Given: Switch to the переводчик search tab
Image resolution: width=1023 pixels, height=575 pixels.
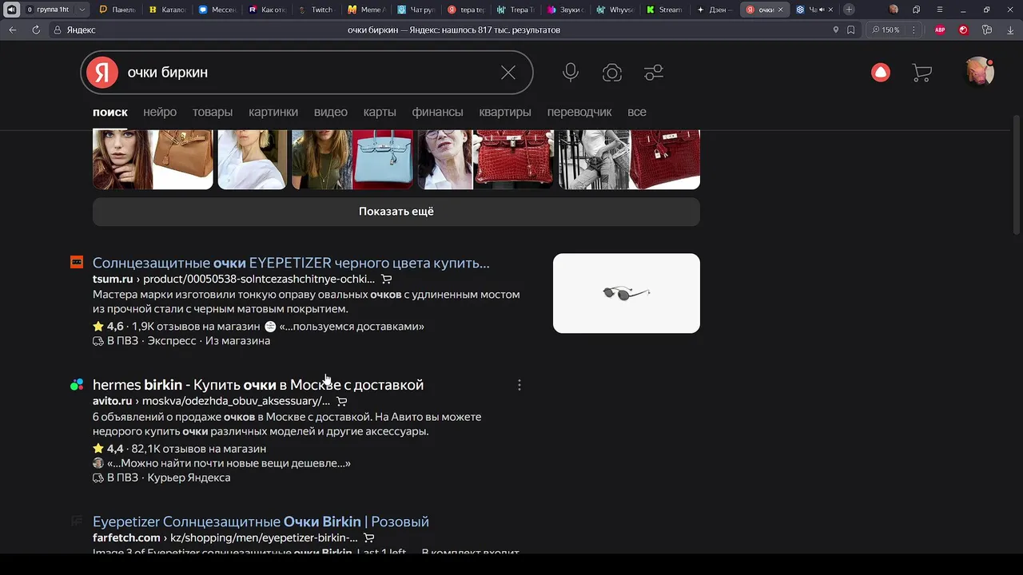Looking at the screenshot, I should click(x=579, y=112).
